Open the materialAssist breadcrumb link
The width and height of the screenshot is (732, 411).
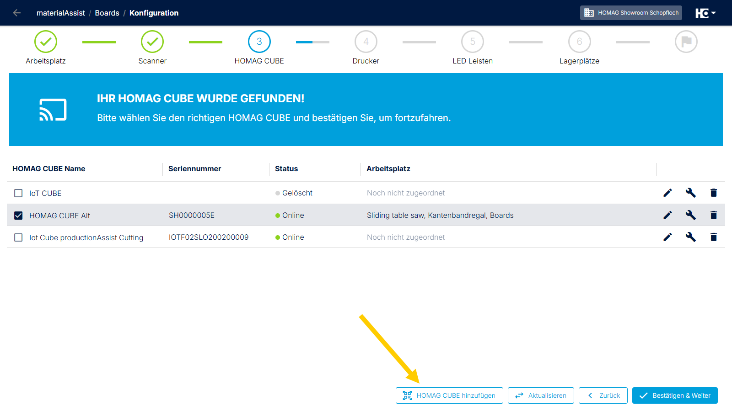61,13
